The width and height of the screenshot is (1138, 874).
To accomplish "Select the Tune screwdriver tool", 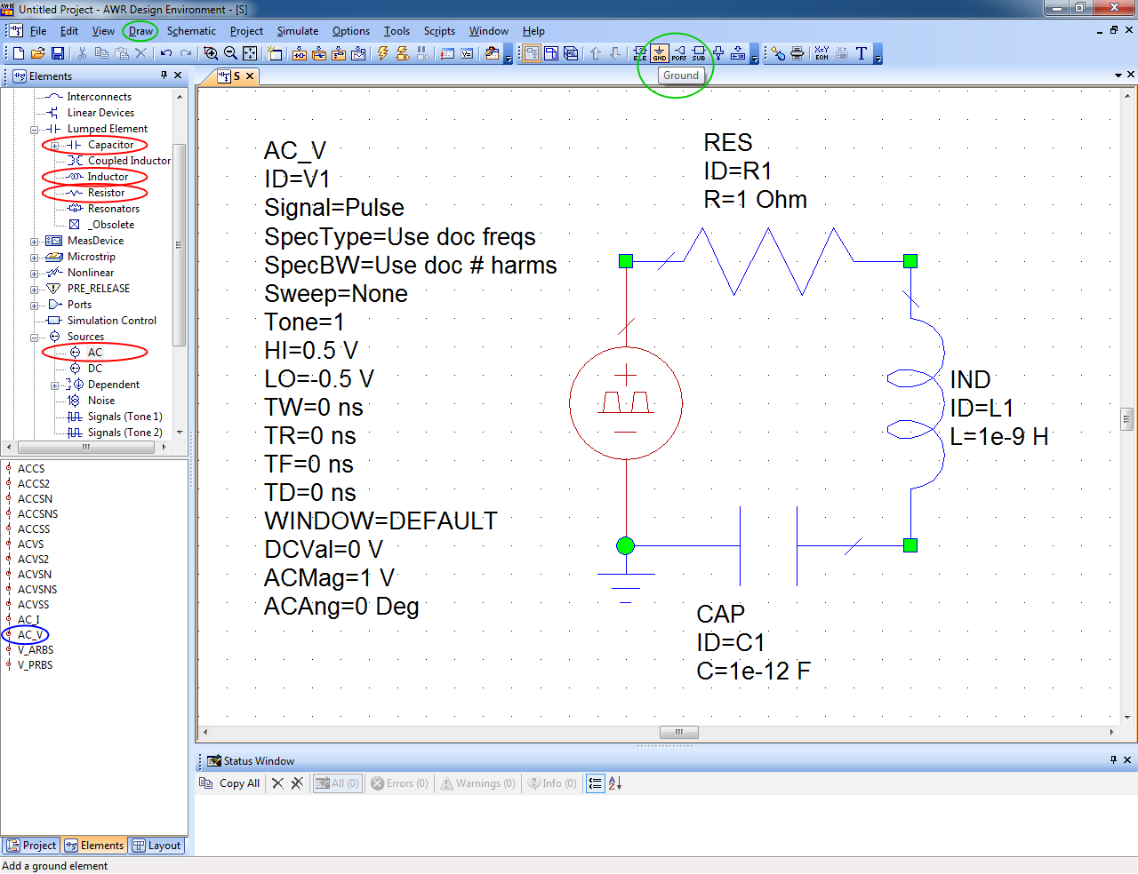I will coord(778,53).
